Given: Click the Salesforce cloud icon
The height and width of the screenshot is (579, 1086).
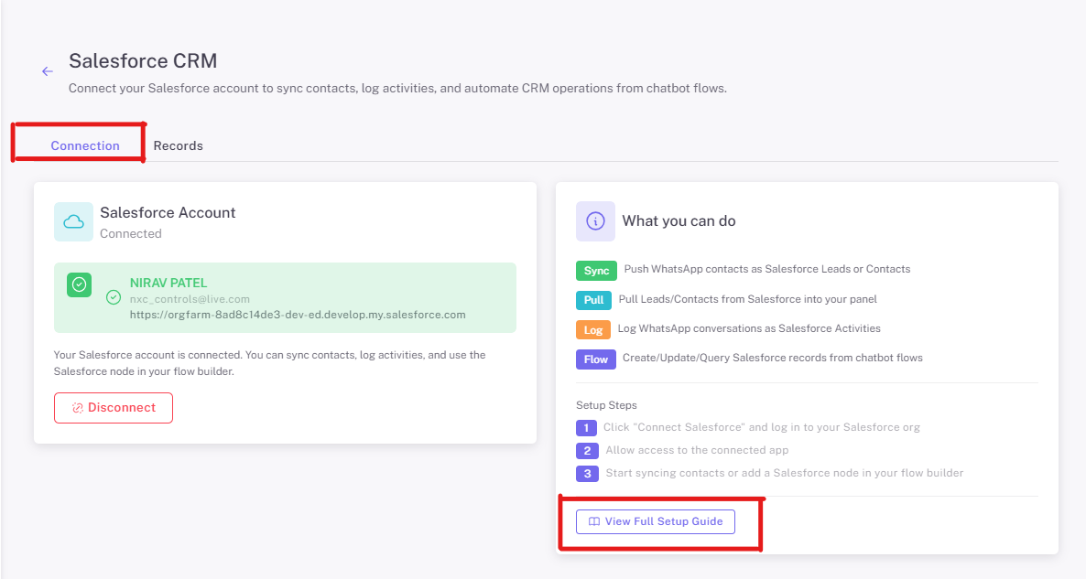Looking at the screenshot, I should (73, 222).
